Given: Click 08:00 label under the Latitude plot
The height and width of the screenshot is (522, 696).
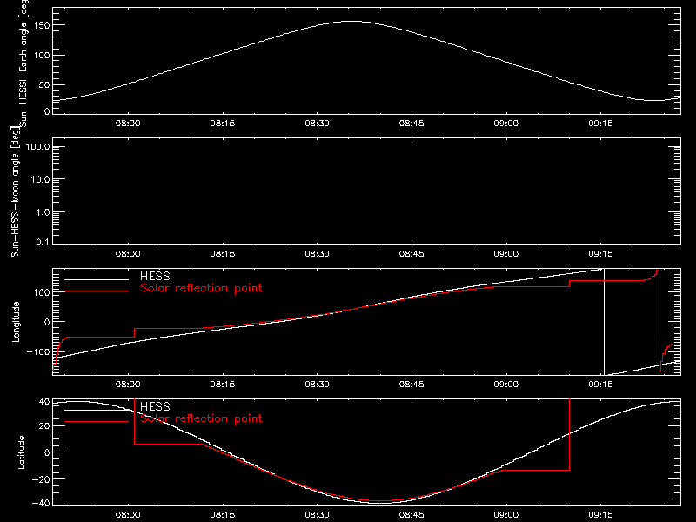Looking at the screenshot, I should [128, 515].
